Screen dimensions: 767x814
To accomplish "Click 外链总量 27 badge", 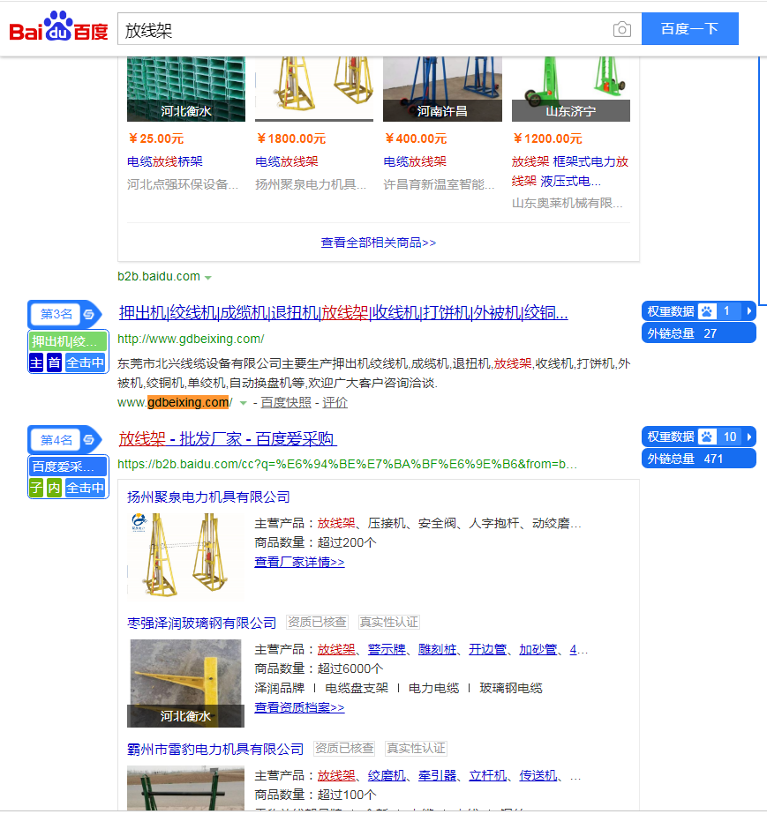I will tap(698, 333).
